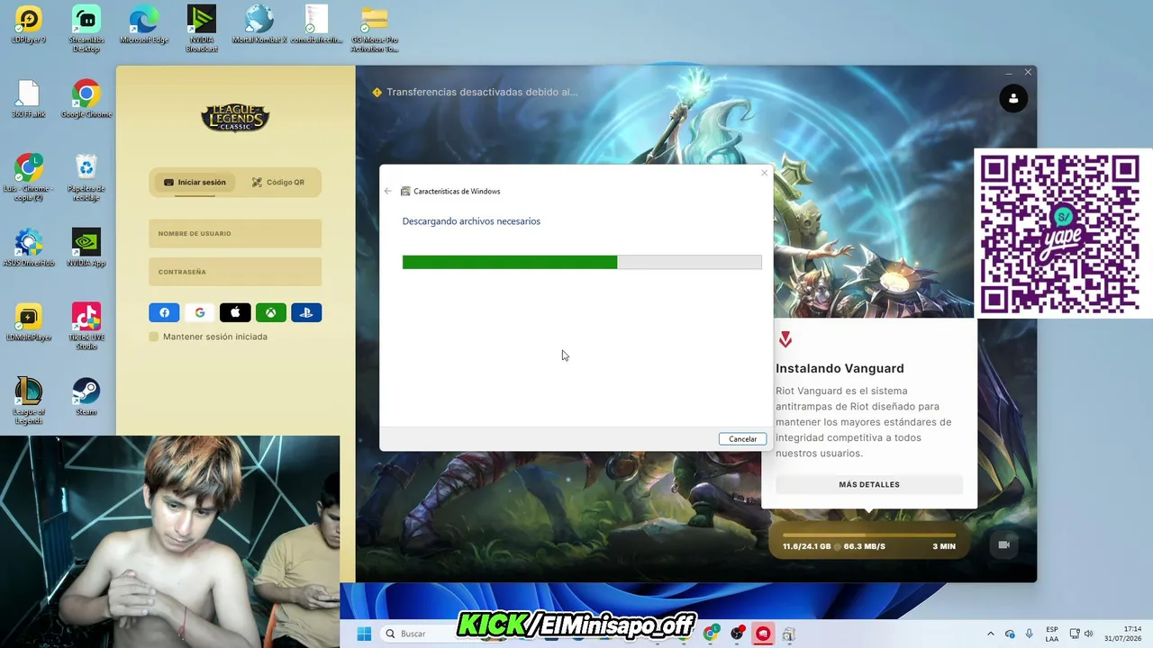Open the LDPlayer 9 desktop icon
Screen dimensions: 1153x648
tap(29, 25)
